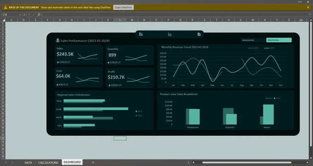Click the Cost $64.0K value
This screenshot has width=313, height=166.
(63, 76)
